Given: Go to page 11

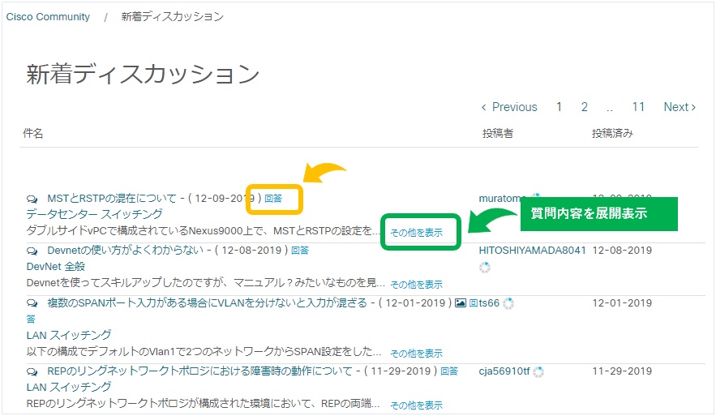Looking at the screenshot, I should pos(638,107).
